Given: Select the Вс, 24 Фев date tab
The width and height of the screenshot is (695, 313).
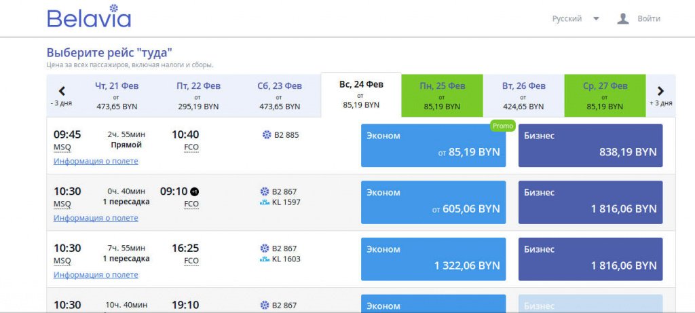Looking at the screenshot, I should point(361,95).
